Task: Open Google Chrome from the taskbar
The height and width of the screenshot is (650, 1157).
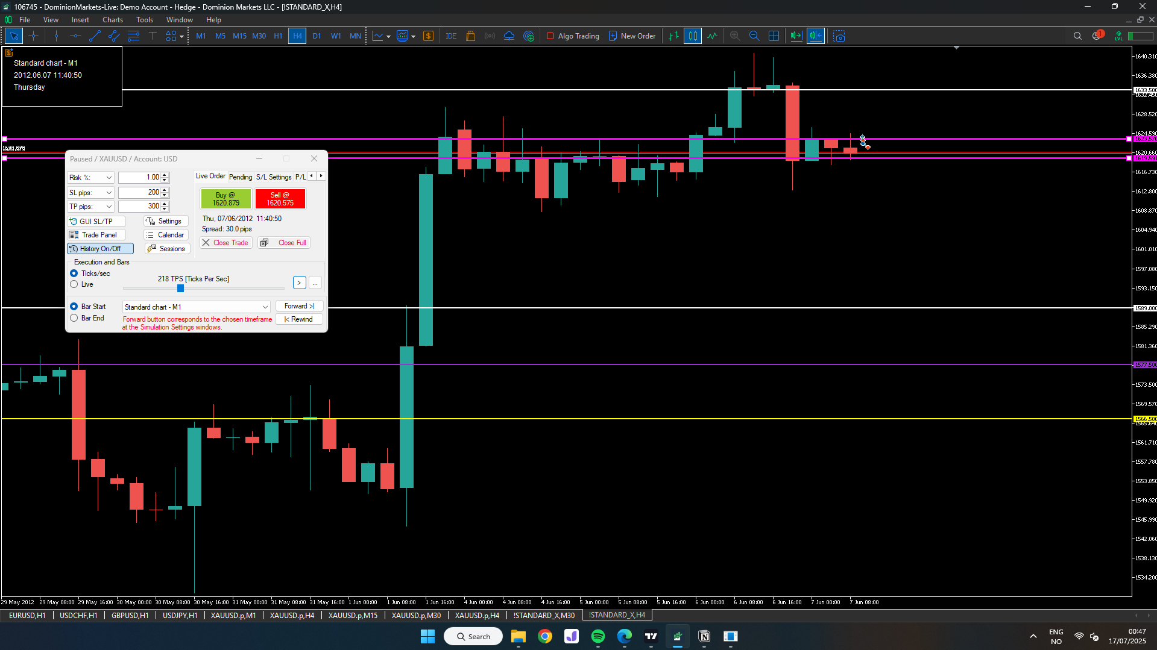Action: coord(544,636)
